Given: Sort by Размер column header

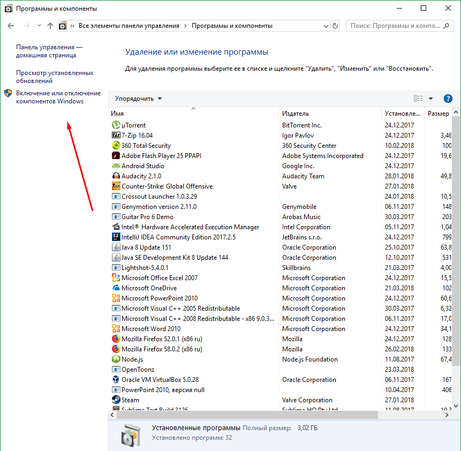Looking at the screenshot, I should point(438,113).
